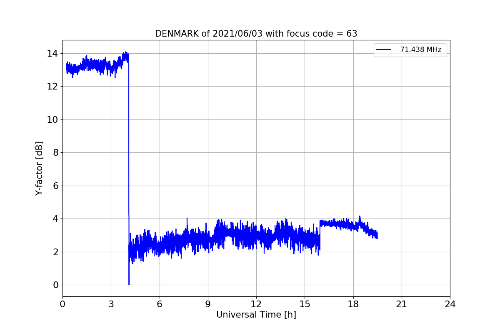Click the step rise in curve near hour 16
Screen dimensions: 500x333
[x=320, y=235]
